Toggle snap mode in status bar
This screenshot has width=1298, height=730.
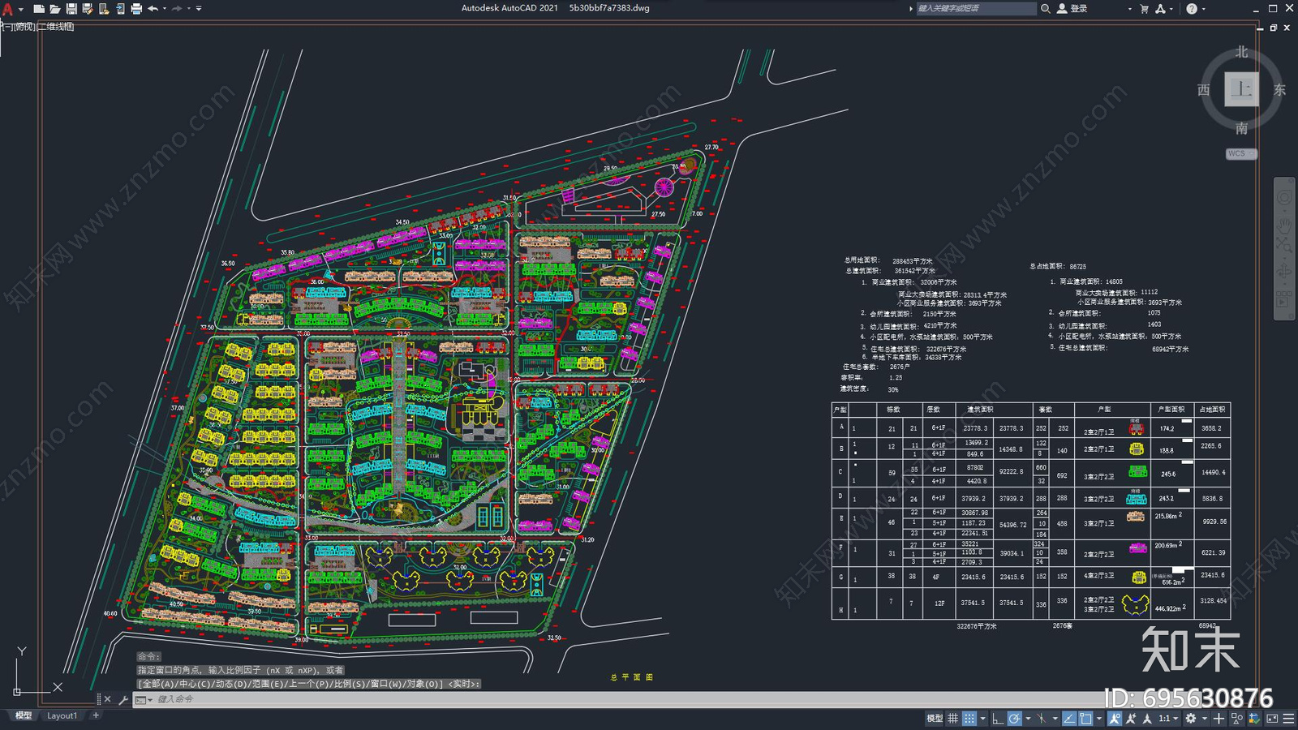pos(969,719)
